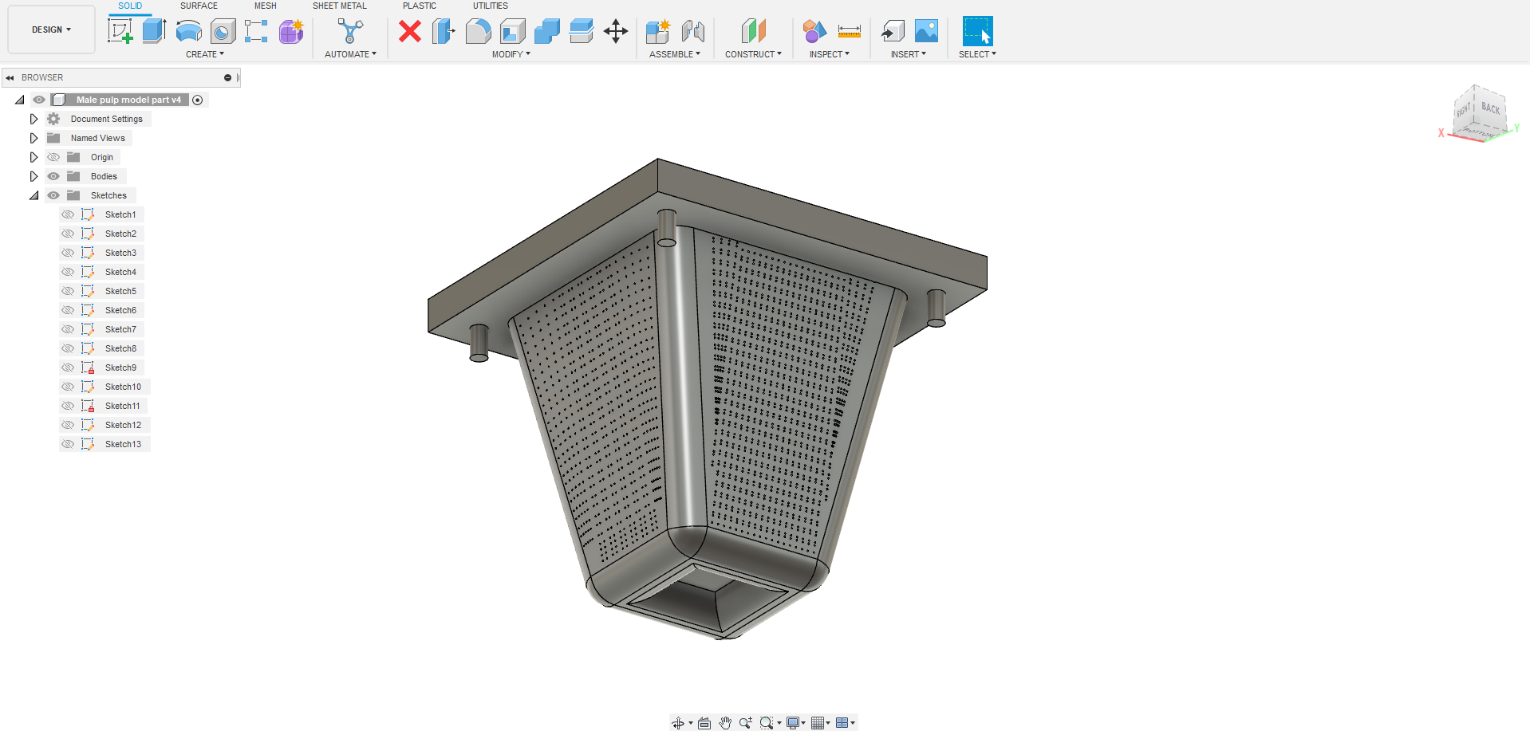Show Sketch1 with its eye icon
This screenshot has width=1530, height=731.
(68, 214)
